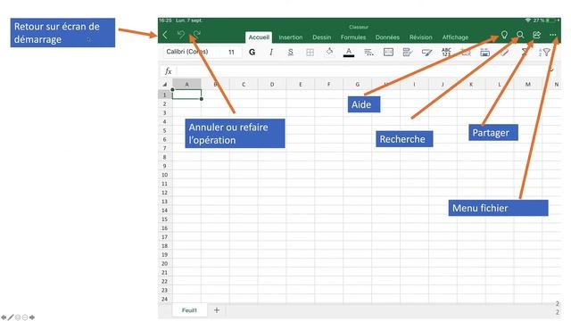Open the magnifying glass search
The image size is (571, 321).
[520, 35]
